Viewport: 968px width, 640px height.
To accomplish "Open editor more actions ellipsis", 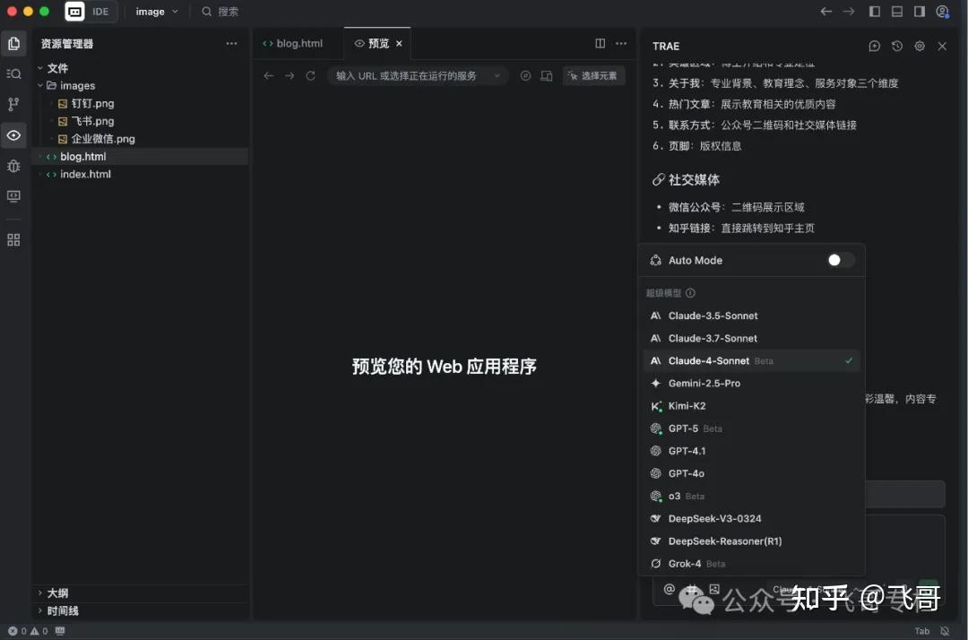I will 621,43.
